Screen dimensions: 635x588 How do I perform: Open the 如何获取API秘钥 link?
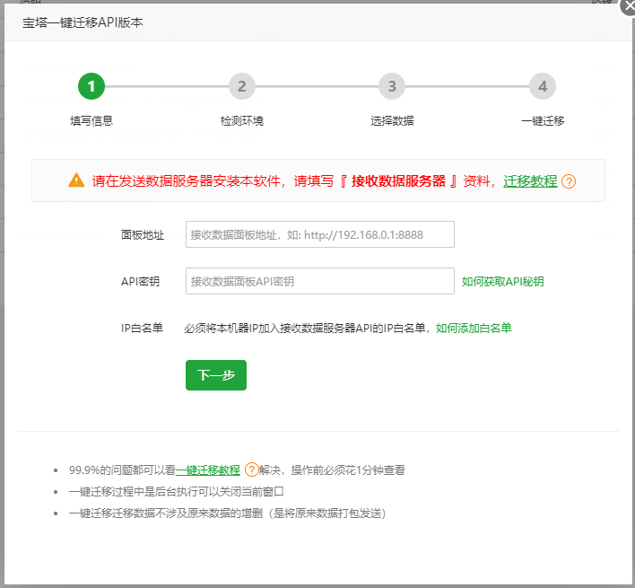pos(502,281)
